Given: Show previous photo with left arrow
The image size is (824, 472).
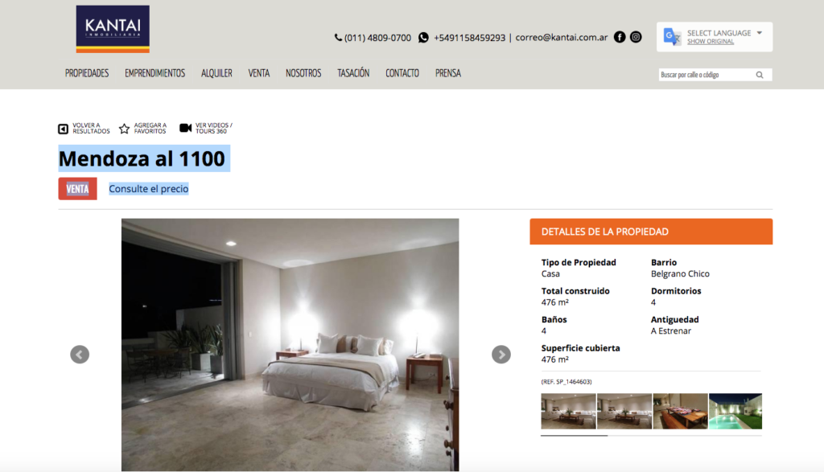Looking at the screenshot, I should click(x=80, y=355).
